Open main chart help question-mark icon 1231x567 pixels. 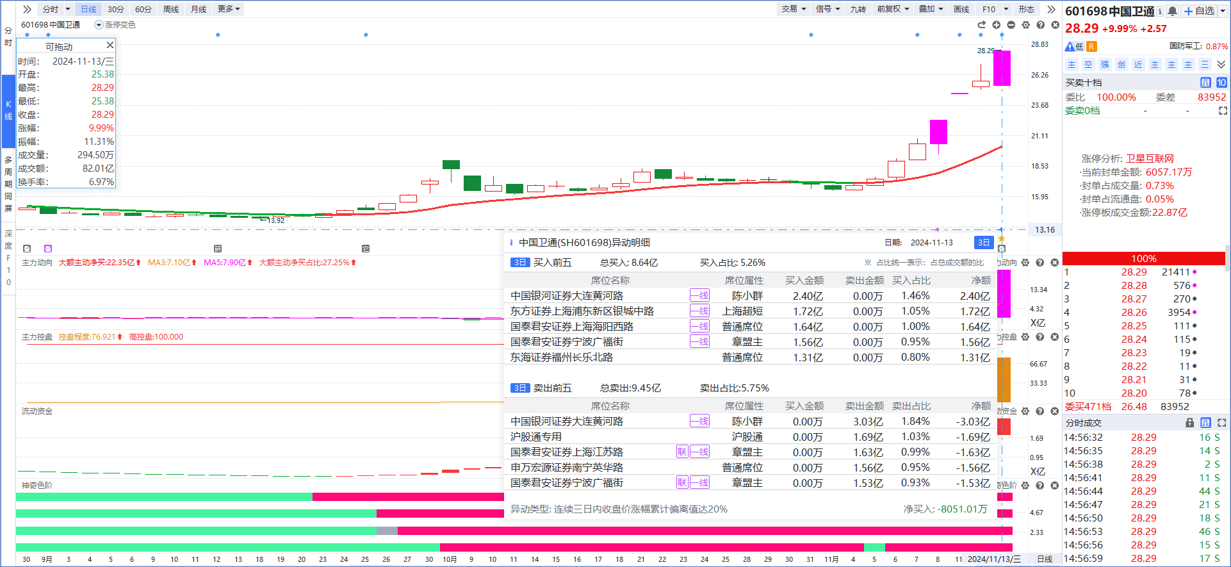[1040, 25]
